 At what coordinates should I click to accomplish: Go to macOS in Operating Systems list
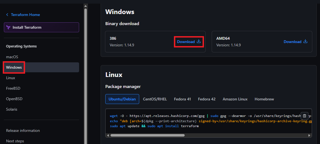(x=12, y=57)
